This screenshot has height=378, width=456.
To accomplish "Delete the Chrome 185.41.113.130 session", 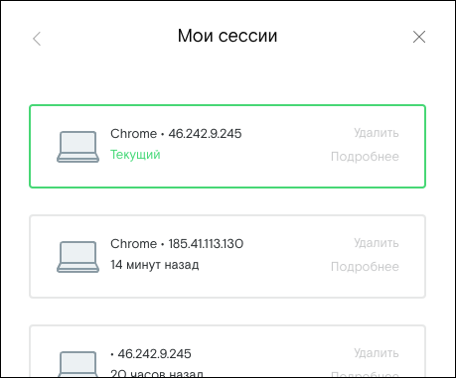I will 377,243.
